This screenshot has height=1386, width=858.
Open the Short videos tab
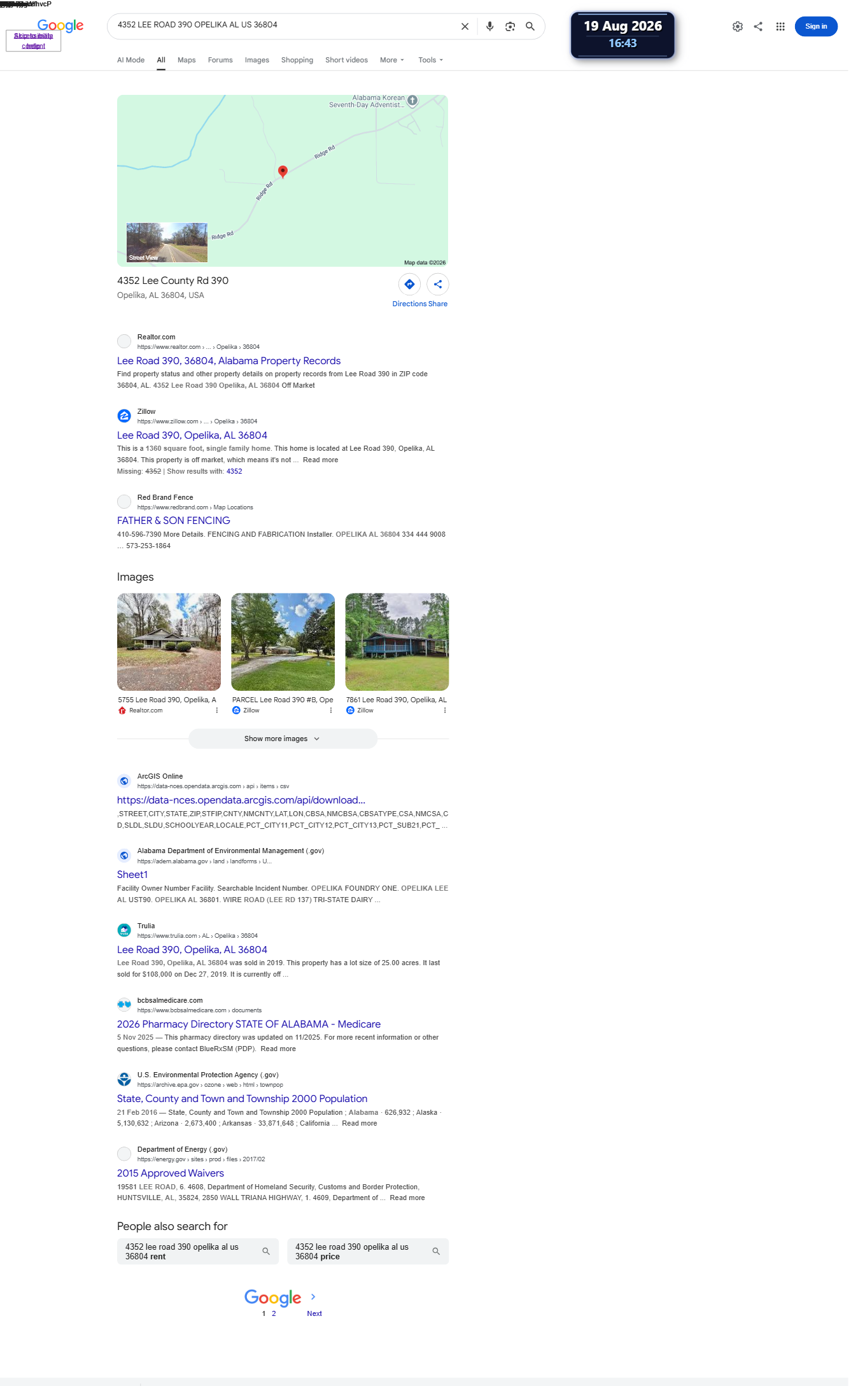346,60
